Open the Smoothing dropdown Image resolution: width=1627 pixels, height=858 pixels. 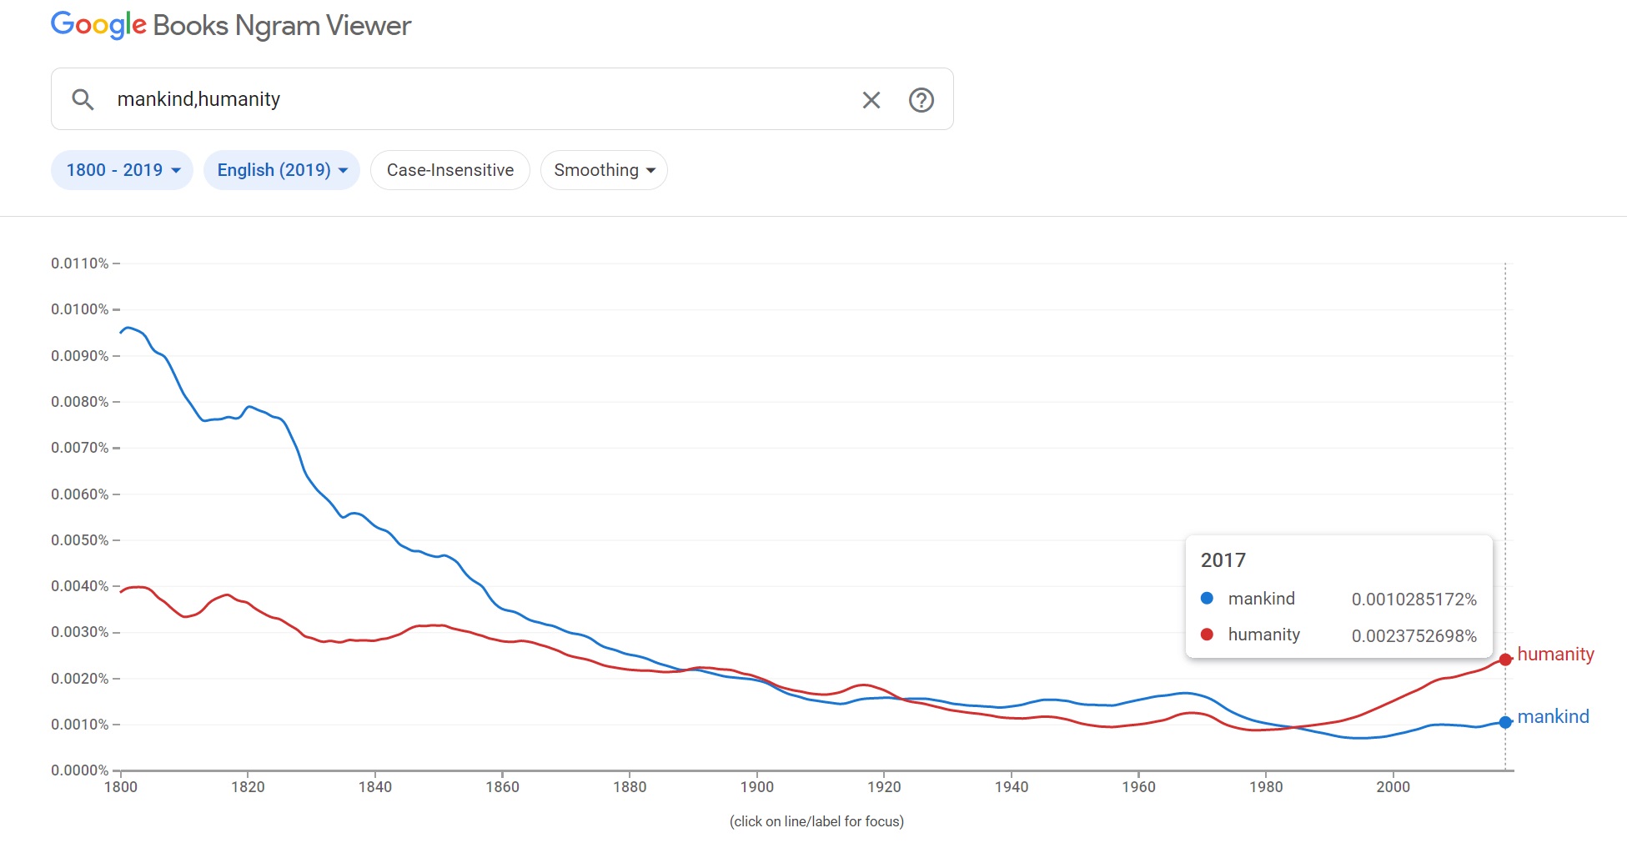(604, 170)
